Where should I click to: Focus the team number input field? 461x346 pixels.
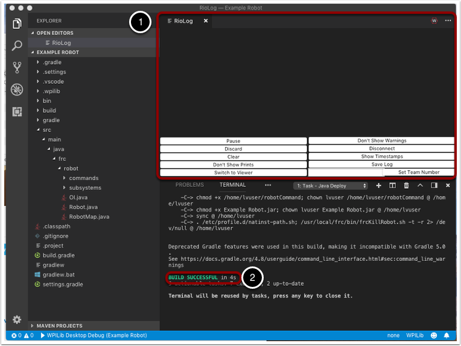(x=345, y=173)
